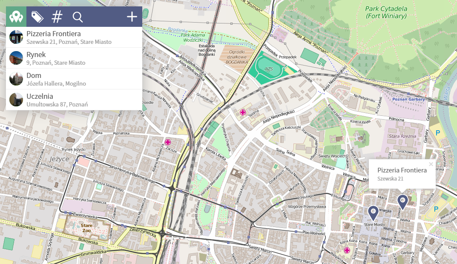This screenshot has width=457, height=264.
Task: Select Pizzeria Frontiera in the list
Action: [x=74, y=37]
